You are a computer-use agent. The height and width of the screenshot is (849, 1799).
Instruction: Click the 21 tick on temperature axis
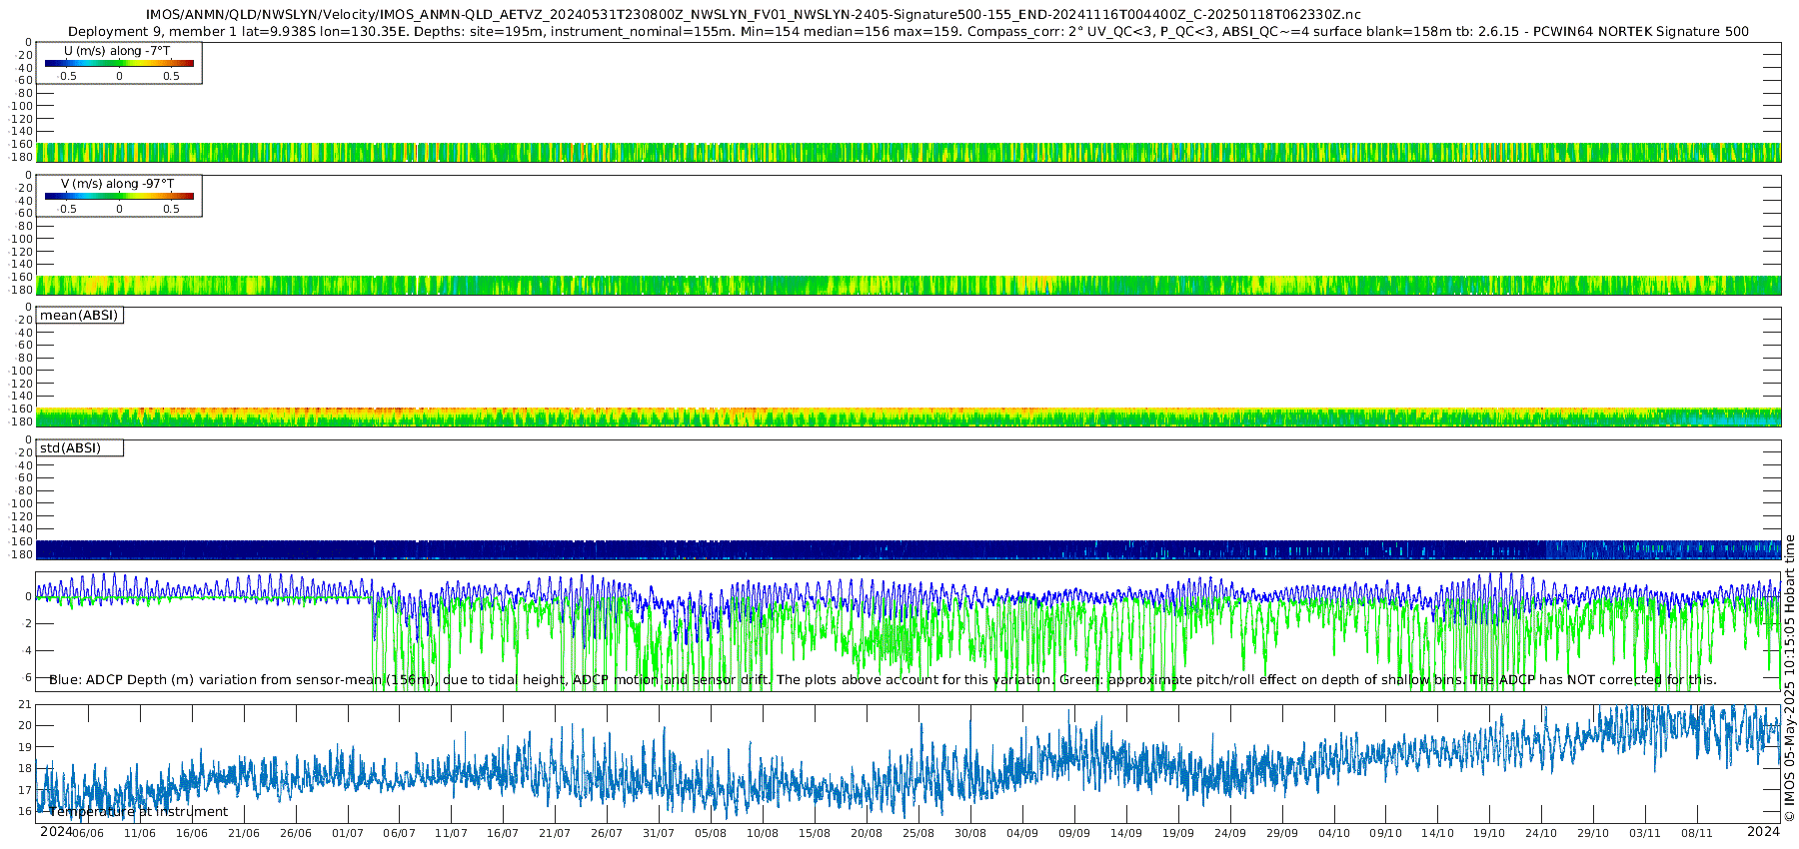point(25,705)
